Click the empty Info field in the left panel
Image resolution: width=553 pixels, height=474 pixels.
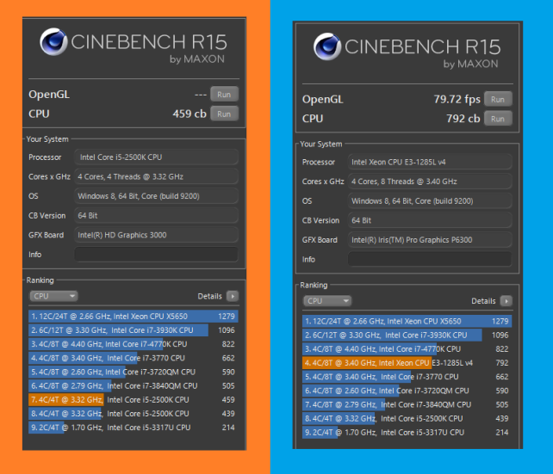coord(155,255)
